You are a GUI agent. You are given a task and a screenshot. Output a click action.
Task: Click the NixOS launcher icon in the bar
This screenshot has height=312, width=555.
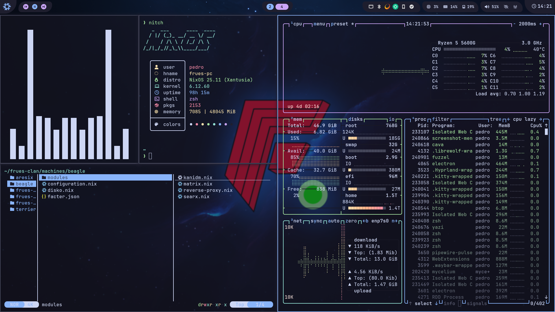[7, 6]
